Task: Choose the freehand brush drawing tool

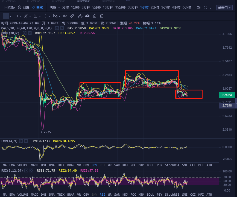Action: (x=80, y=16)
